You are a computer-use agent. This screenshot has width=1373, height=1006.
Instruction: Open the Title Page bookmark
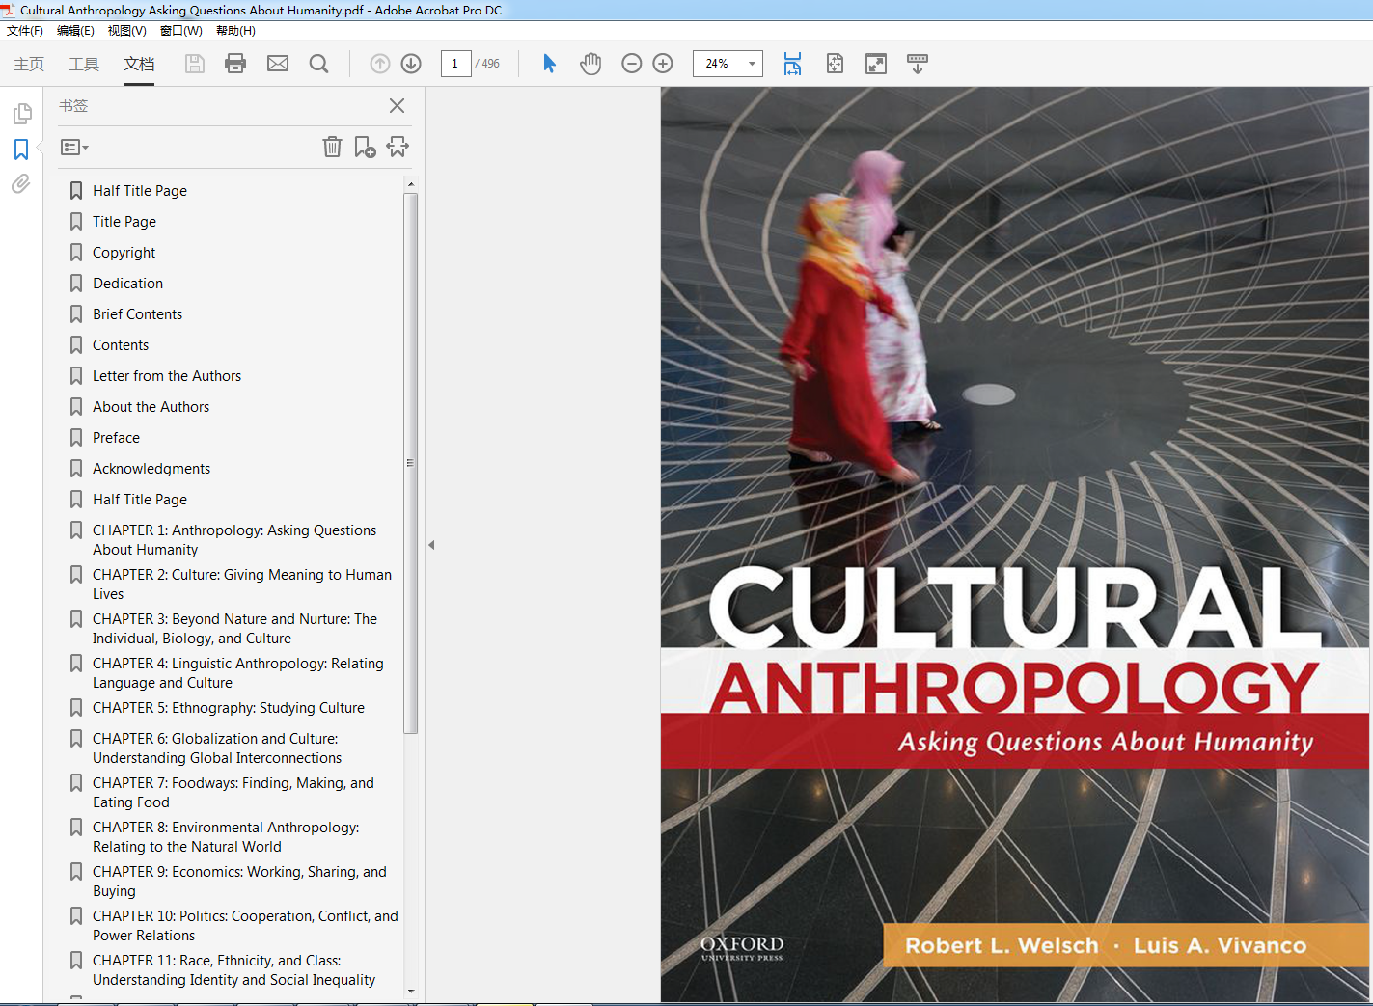(124, 222)
